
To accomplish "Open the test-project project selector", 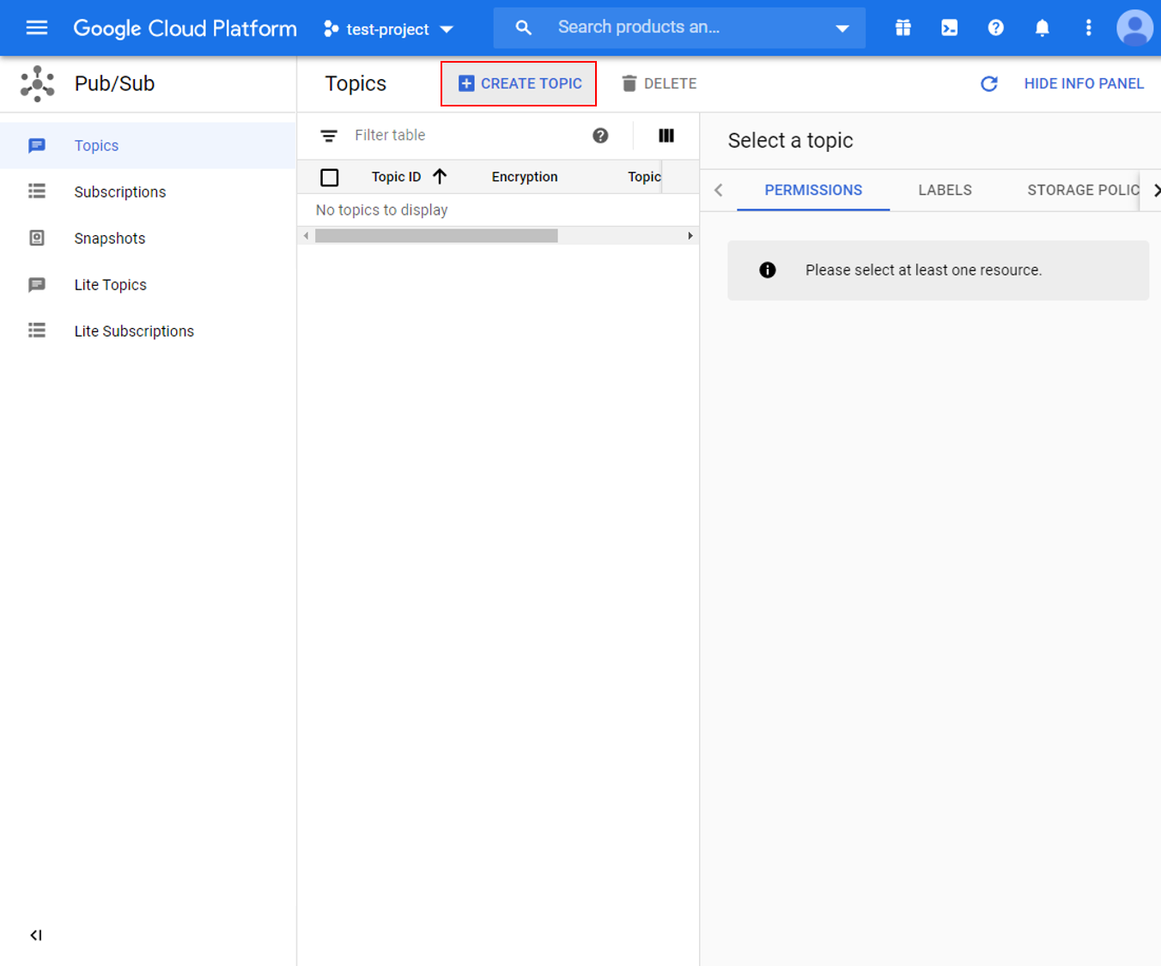I will (x=388, y=29).
